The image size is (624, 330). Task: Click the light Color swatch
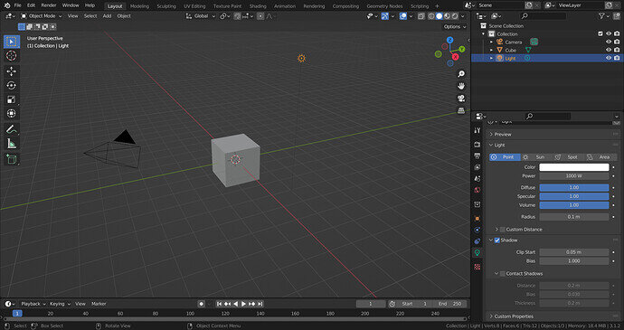574,167
